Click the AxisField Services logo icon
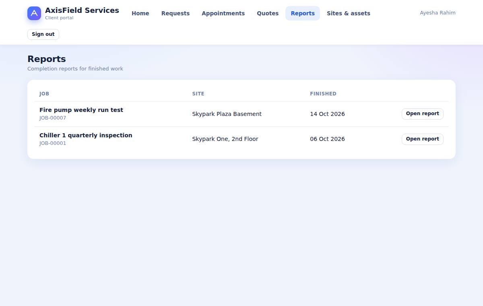The image size is (483, 306). click(x=34, y=13)
